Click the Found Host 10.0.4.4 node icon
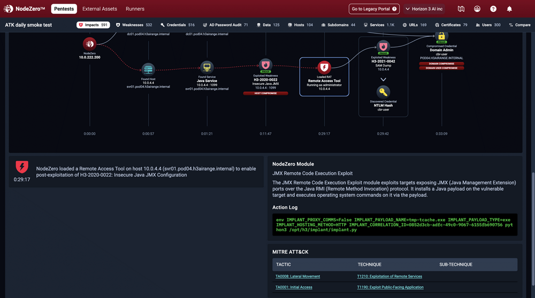535x298 pixels. pos(148,69)
